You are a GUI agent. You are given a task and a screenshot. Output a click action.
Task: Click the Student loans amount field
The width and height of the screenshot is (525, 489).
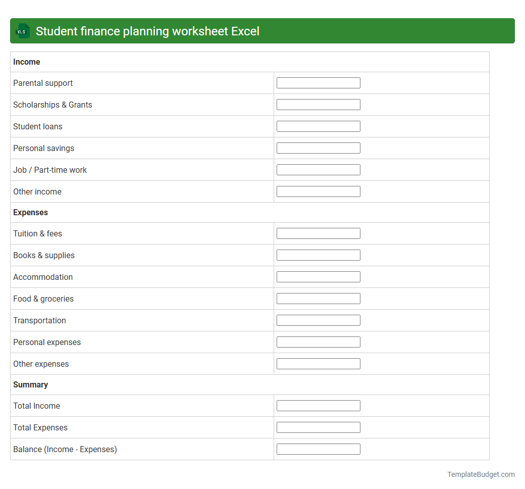(318, 126)
